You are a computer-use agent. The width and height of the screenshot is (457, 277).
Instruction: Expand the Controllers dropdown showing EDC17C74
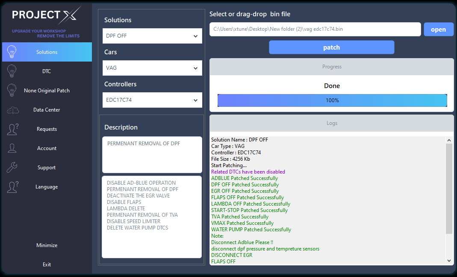pos(152,100)
